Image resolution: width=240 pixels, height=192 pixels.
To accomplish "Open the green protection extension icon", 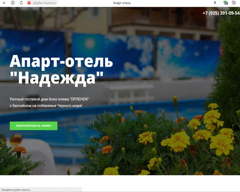I will point(225,3).
